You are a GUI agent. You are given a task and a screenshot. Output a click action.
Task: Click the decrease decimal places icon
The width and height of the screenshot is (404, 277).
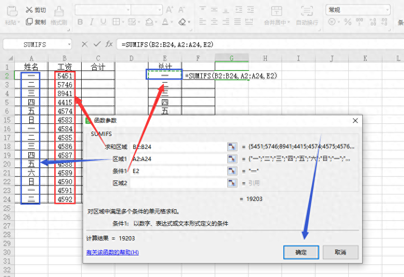(384, 22)
